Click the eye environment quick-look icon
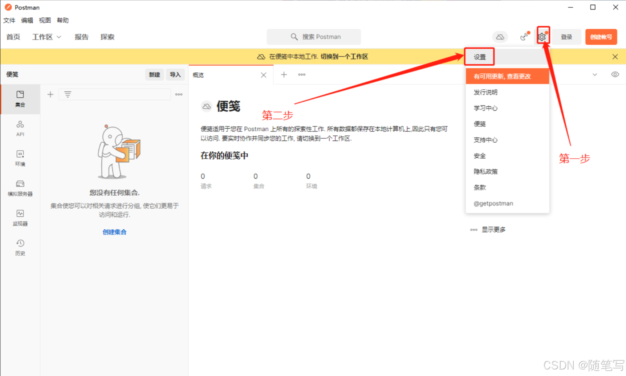 (615, 74)
